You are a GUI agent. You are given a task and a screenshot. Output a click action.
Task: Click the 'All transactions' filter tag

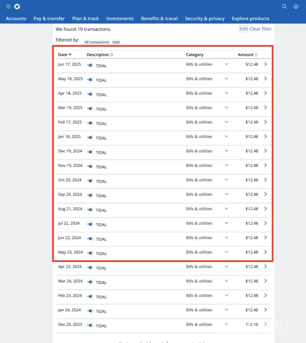tap(97, 42)
